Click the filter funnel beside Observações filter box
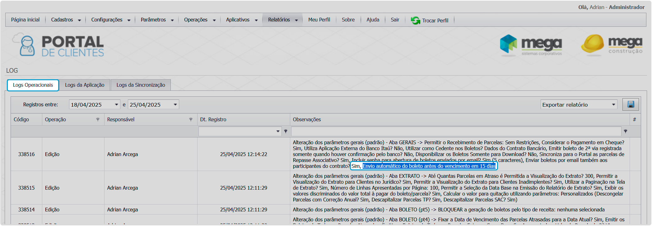 pos(625,131)
